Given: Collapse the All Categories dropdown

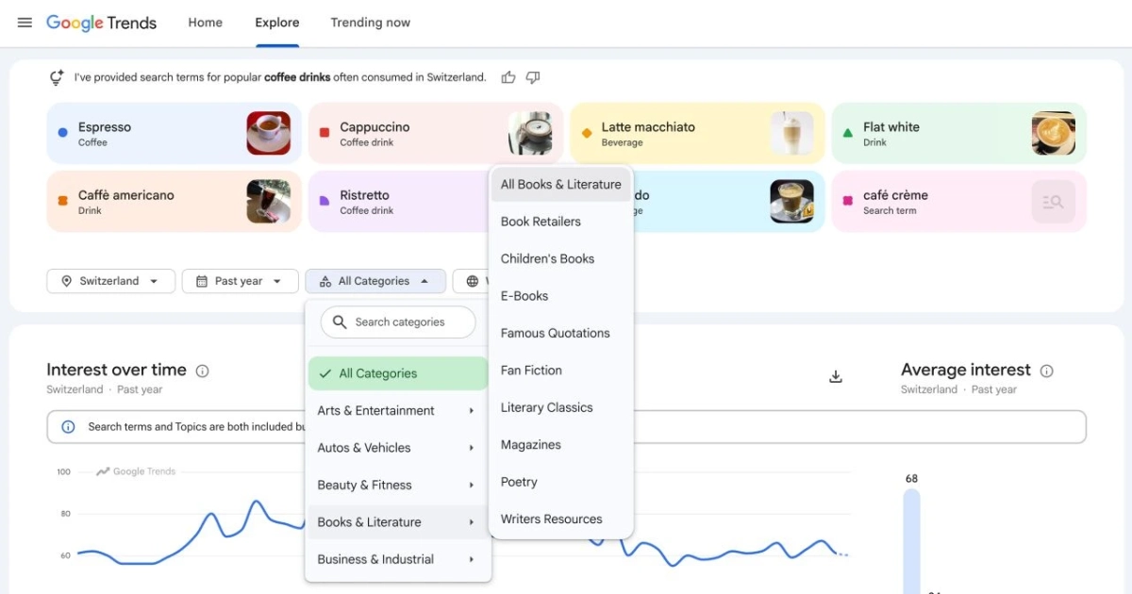Looking at the screenshot, I should tap(375, 281).
